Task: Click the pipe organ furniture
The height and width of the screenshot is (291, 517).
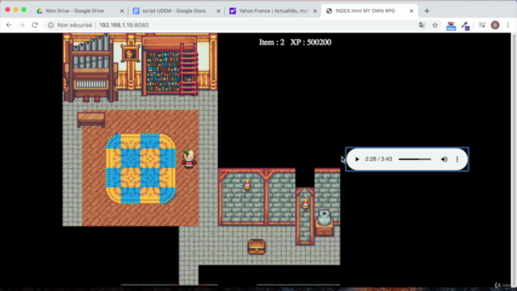Action: [x=91, y=68]
